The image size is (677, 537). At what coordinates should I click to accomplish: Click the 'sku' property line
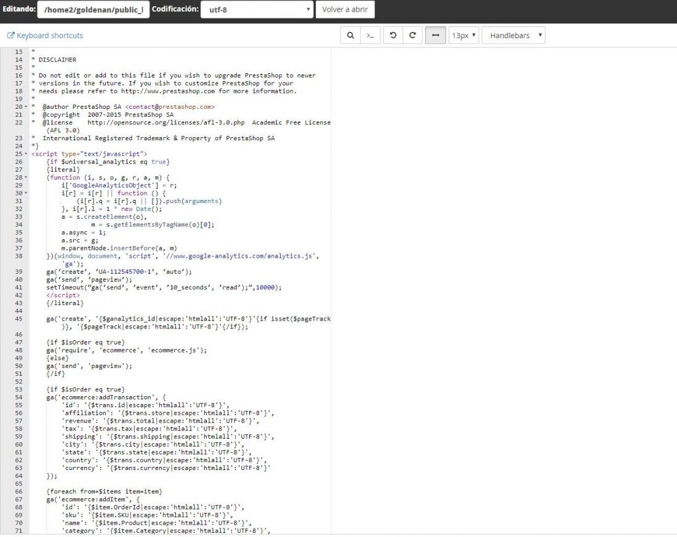click(147, 515)
